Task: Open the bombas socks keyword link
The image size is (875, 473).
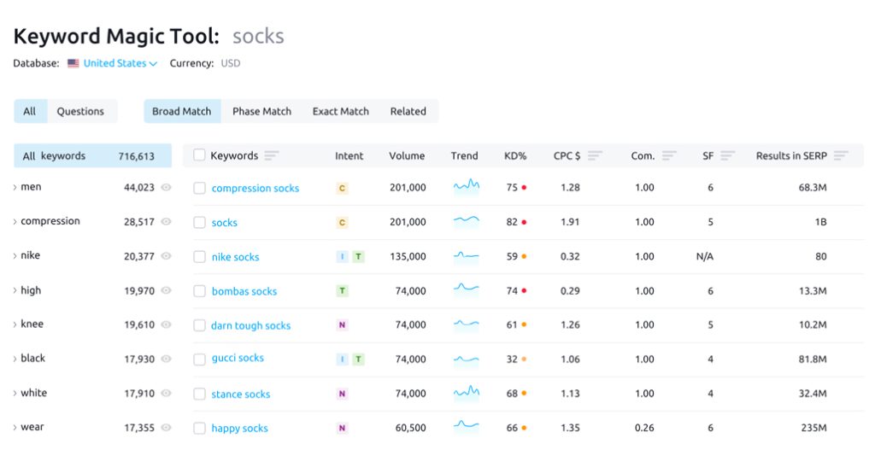Action: click(244, 291)
